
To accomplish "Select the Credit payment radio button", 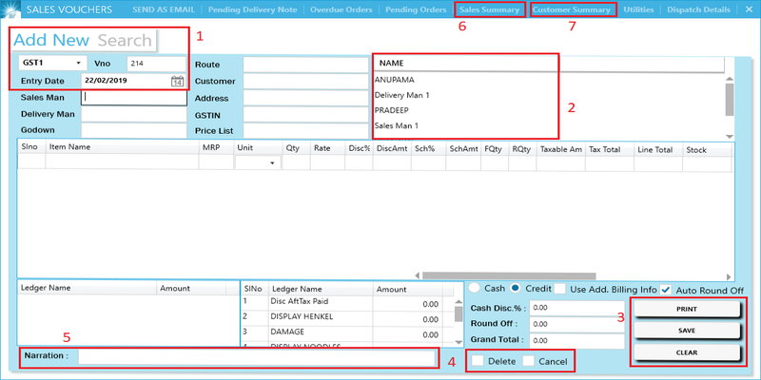I will coord(516,288).
